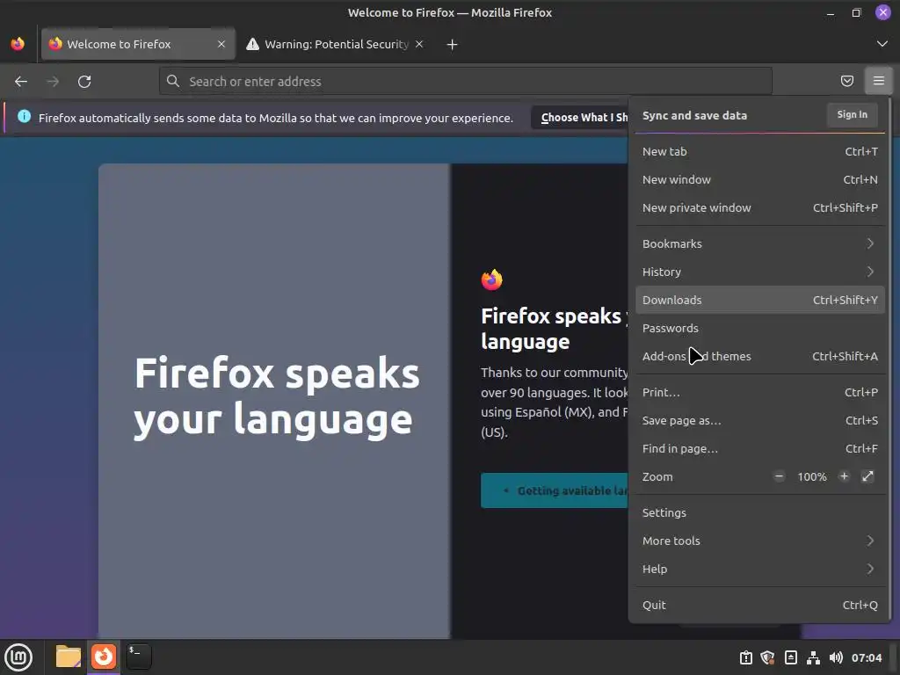The width and height of the screenshot is (900, 675).
Task: Select New private window menu item
Action: 760,207
